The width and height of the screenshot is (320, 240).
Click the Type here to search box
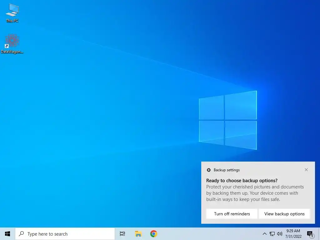pyautogui.click(x=65, y=234)
